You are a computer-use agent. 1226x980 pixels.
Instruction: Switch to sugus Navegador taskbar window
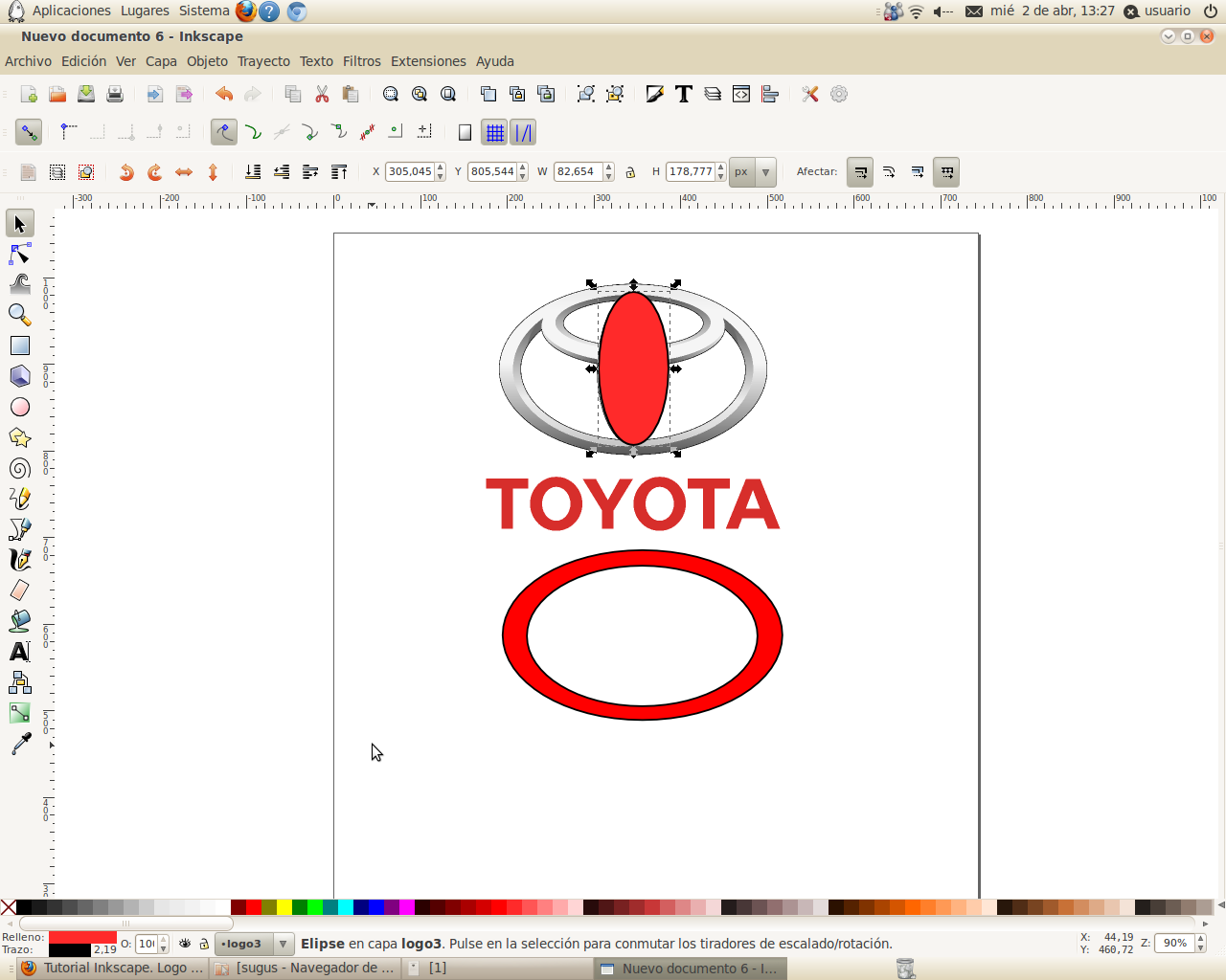[305, 969]
